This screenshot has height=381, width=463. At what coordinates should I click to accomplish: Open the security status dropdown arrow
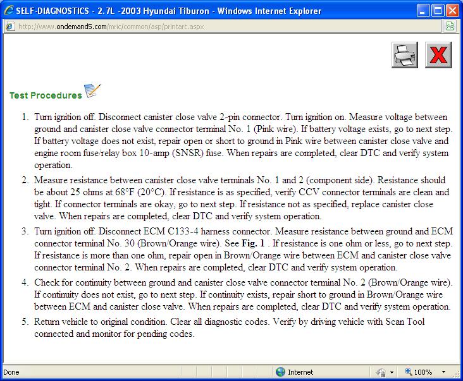click(x=392, y=372)
